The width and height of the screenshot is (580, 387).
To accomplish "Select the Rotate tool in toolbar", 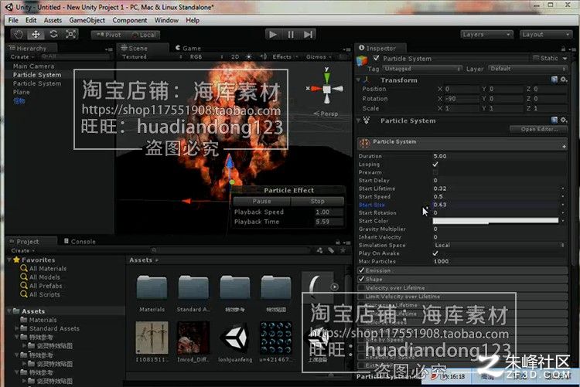I will 53,35.
